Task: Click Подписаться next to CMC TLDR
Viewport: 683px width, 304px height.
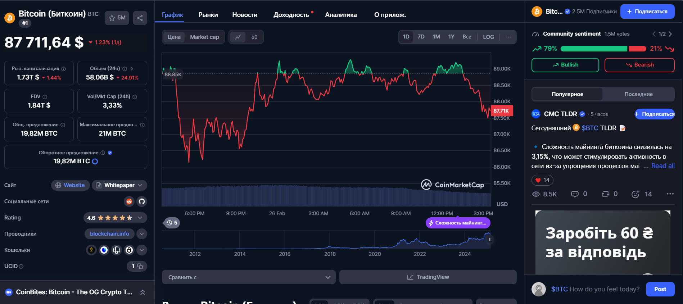Action: click(655, 114)
